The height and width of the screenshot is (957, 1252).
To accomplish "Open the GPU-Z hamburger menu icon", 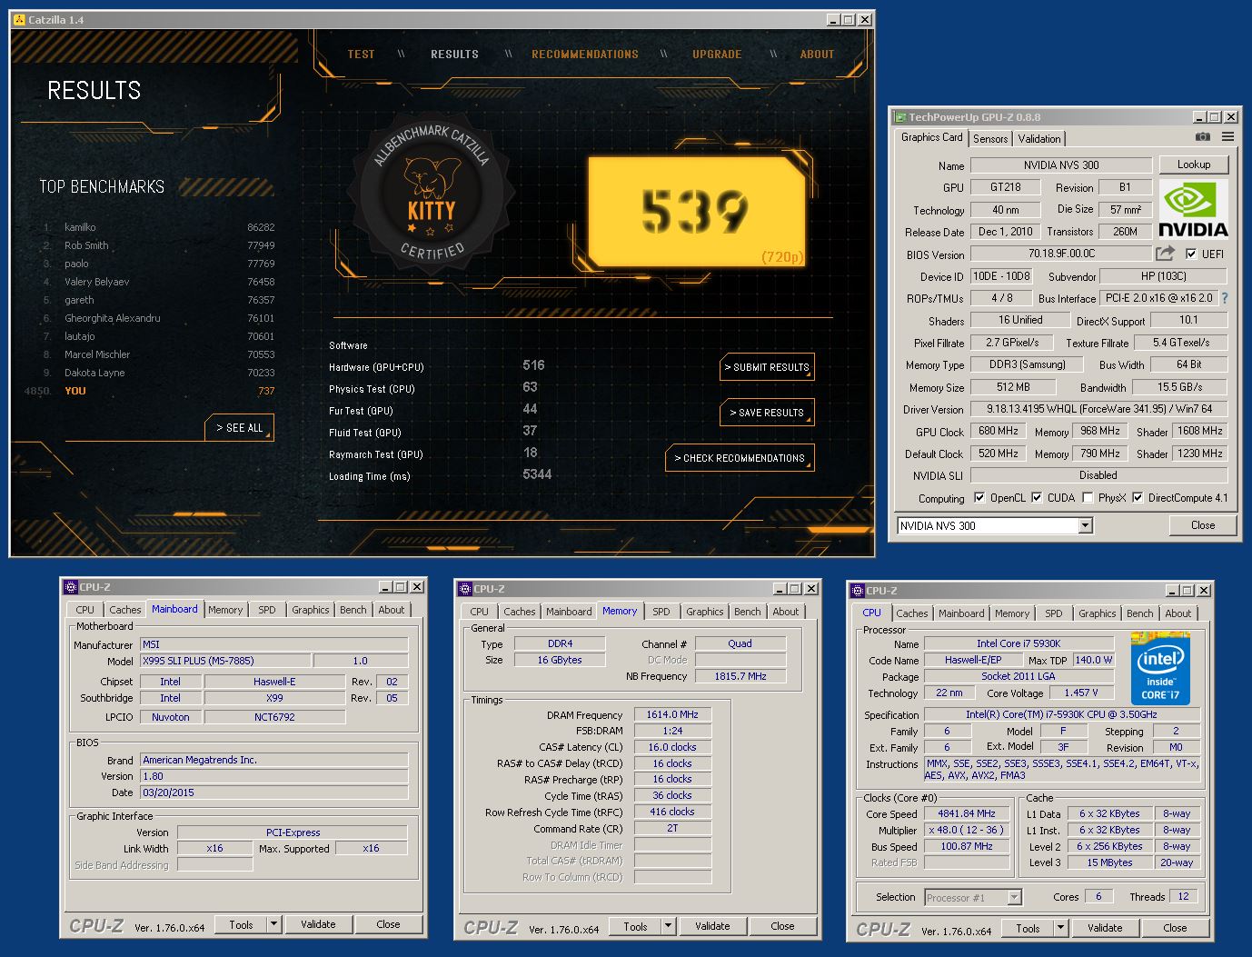I will click(x=1227, y=137).
